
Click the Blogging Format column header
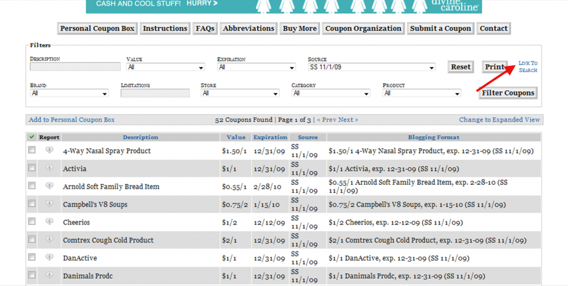[434, 137]
